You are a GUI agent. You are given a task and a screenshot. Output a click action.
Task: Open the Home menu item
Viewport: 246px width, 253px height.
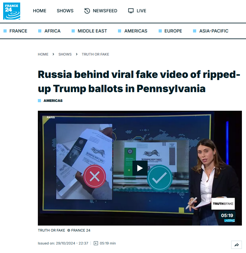click(x=39, y=11)
